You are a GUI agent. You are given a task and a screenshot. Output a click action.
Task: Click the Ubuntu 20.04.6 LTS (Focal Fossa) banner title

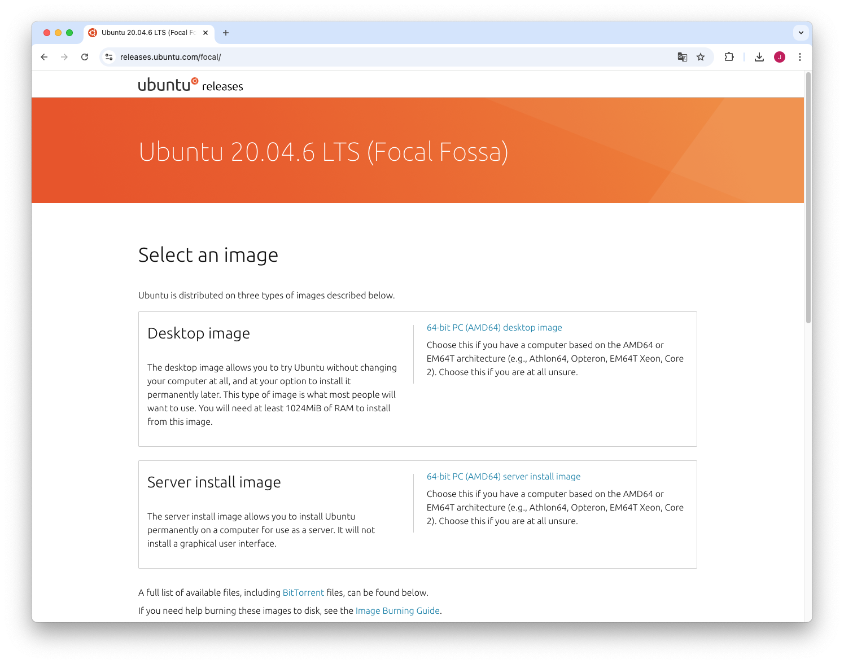coord(323,152)
